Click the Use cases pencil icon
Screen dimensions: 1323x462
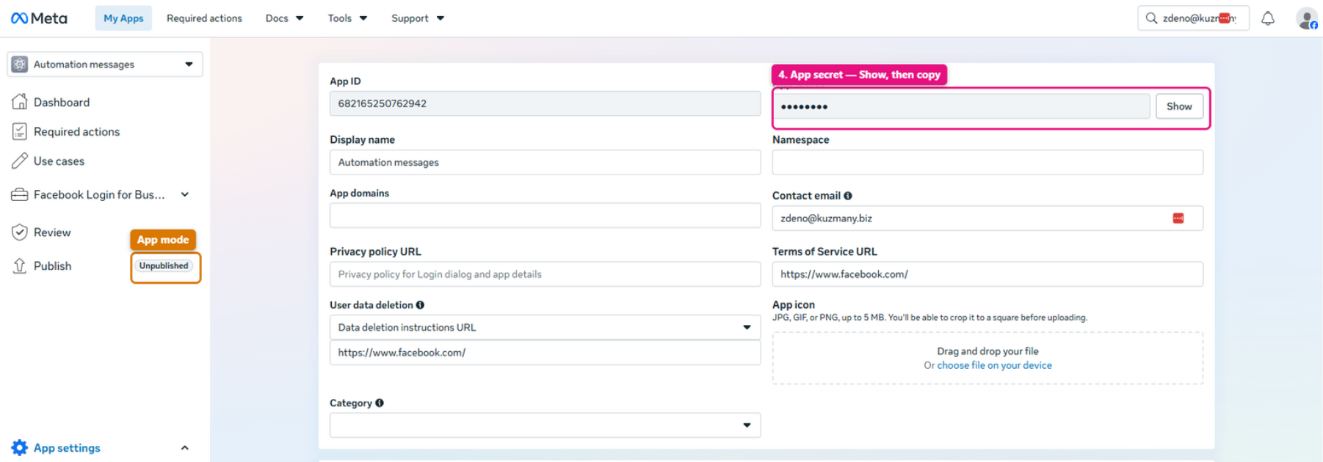coord(20,161)
